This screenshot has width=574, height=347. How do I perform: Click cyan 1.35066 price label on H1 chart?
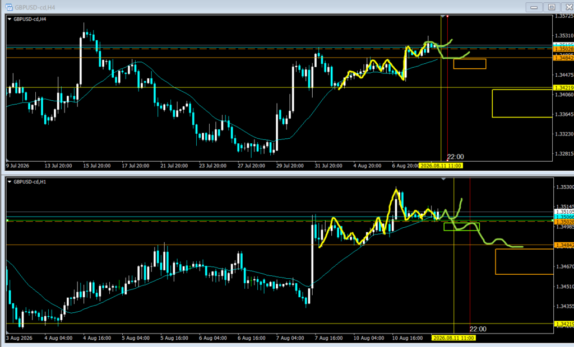click(x=564, y=217)
